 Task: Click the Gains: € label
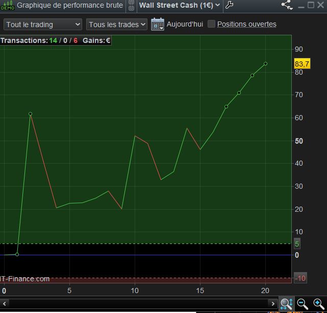[x=96, y=40]
